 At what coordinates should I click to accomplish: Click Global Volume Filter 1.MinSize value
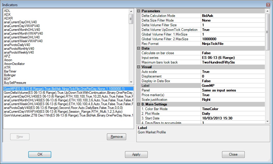233,34
